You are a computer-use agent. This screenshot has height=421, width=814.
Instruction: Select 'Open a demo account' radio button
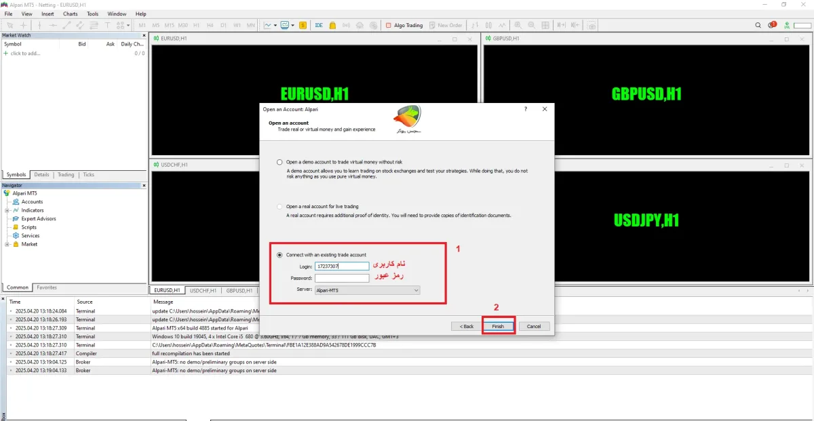coord(279,162)
